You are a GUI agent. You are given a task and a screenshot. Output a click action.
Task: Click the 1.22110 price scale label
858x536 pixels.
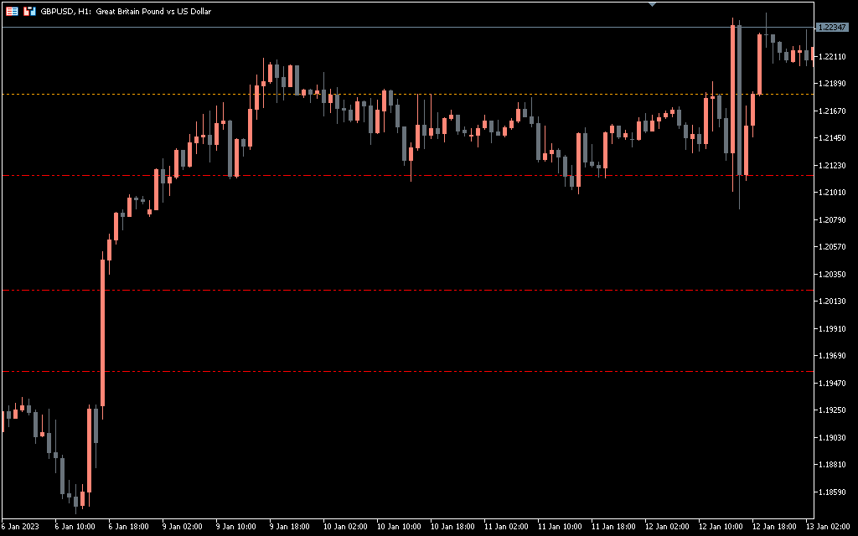coord(830,57)
